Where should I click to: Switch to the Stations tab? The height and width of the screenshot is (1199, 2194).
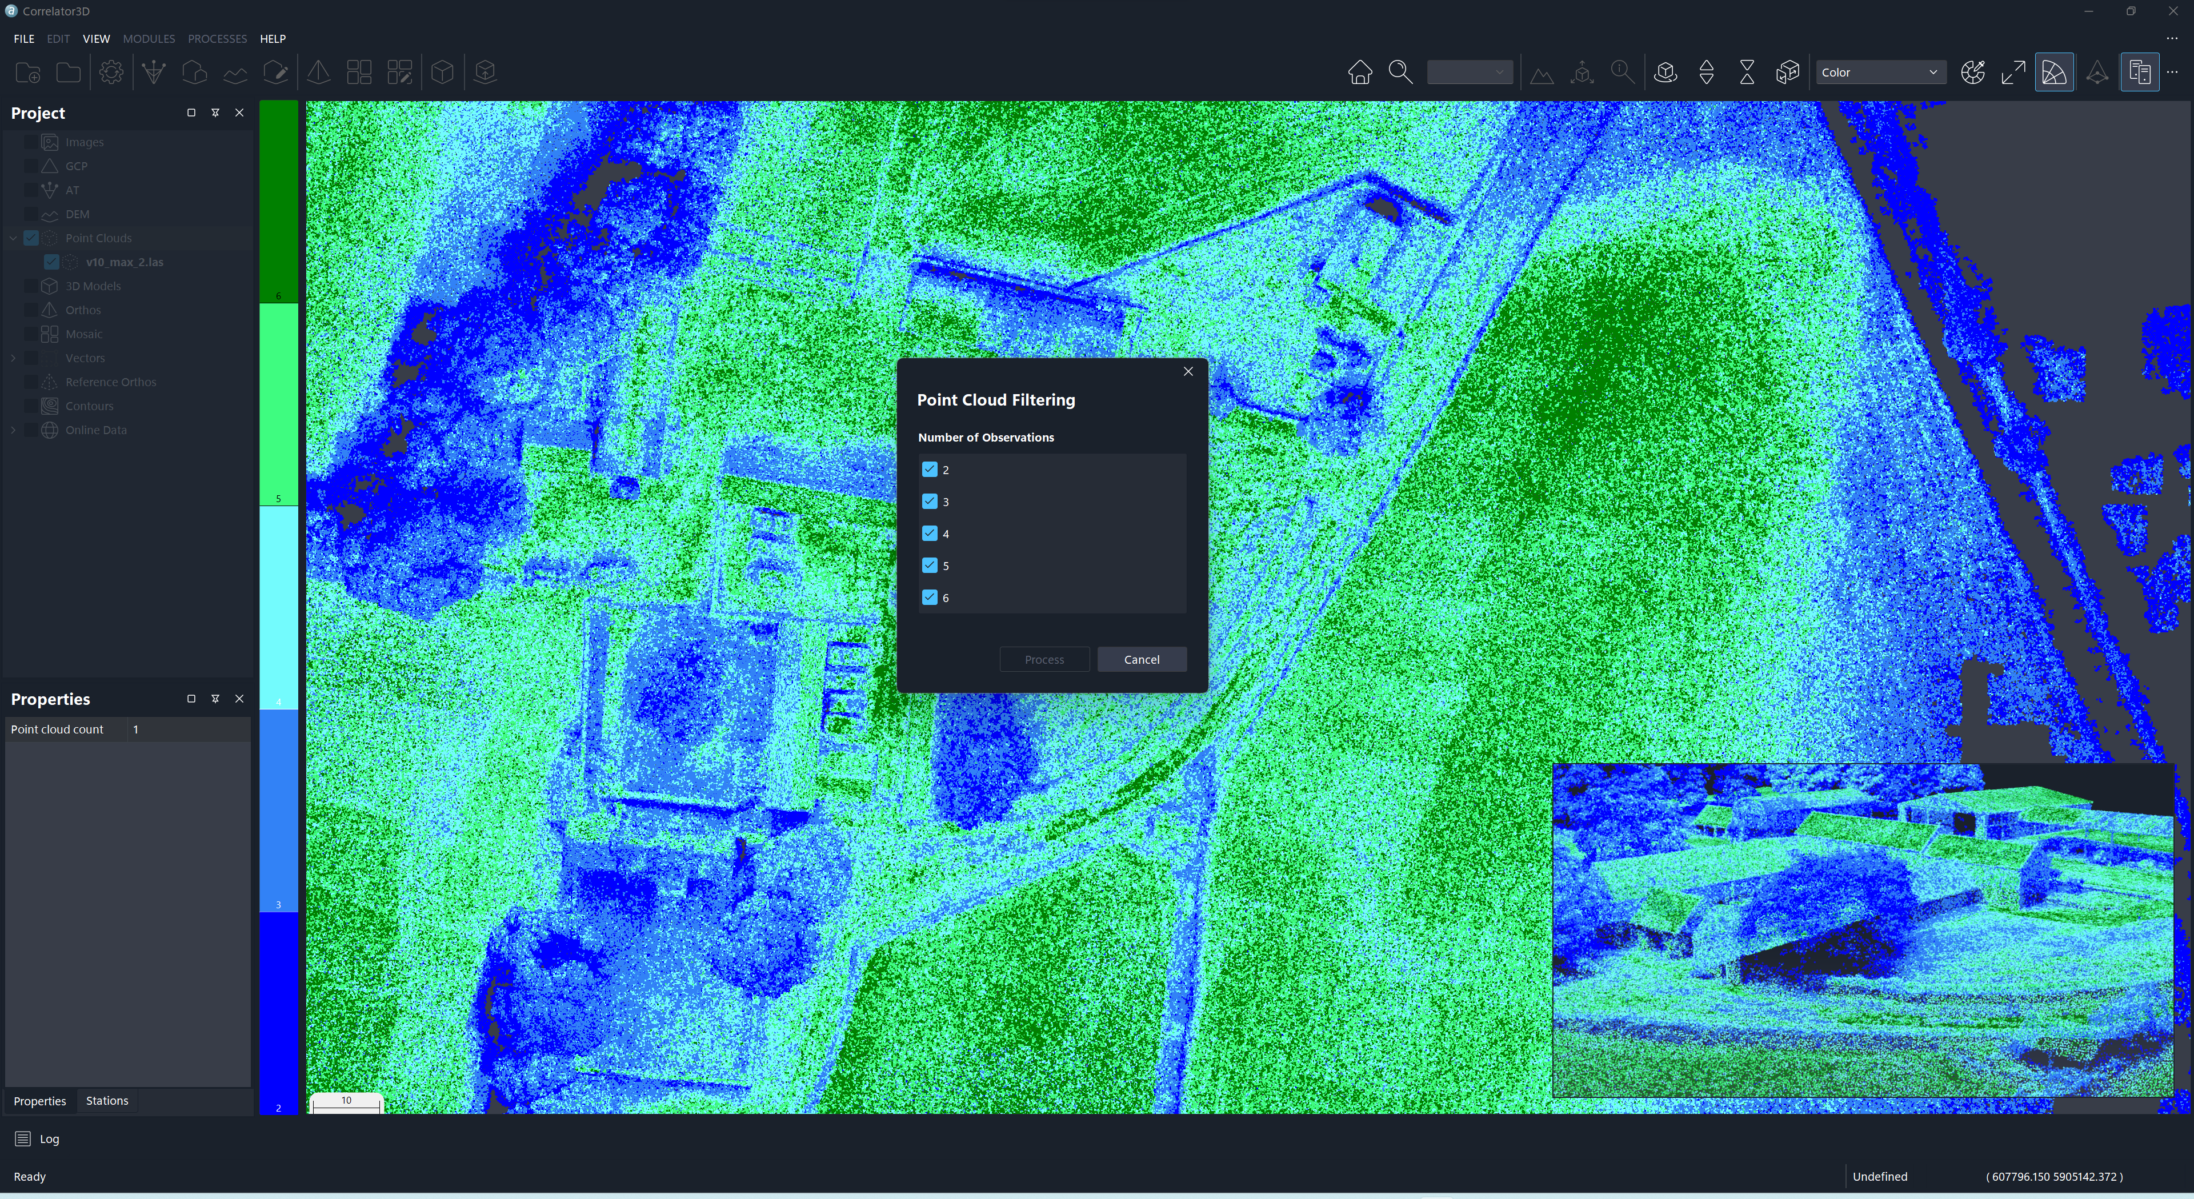coord(107,1100)
